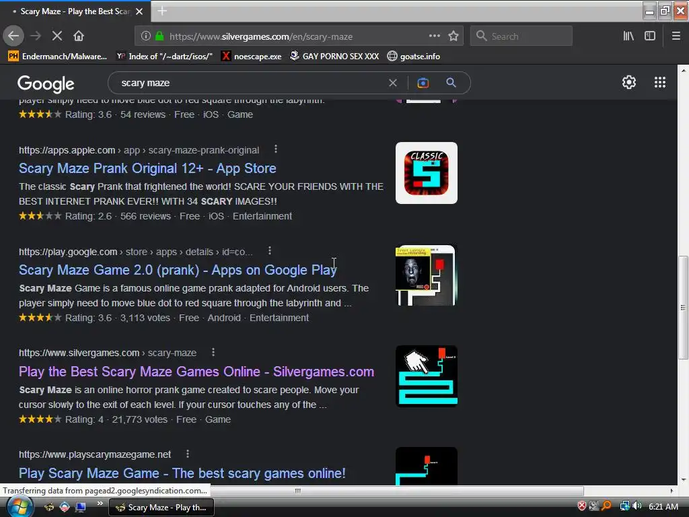Viewport: 689px width, 517px height.
Task: Open Google settings gear
Action: (629, 82)
